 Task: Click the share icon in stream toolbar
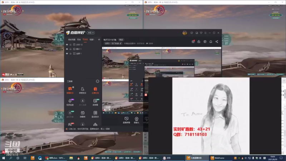tap(217, 42)
